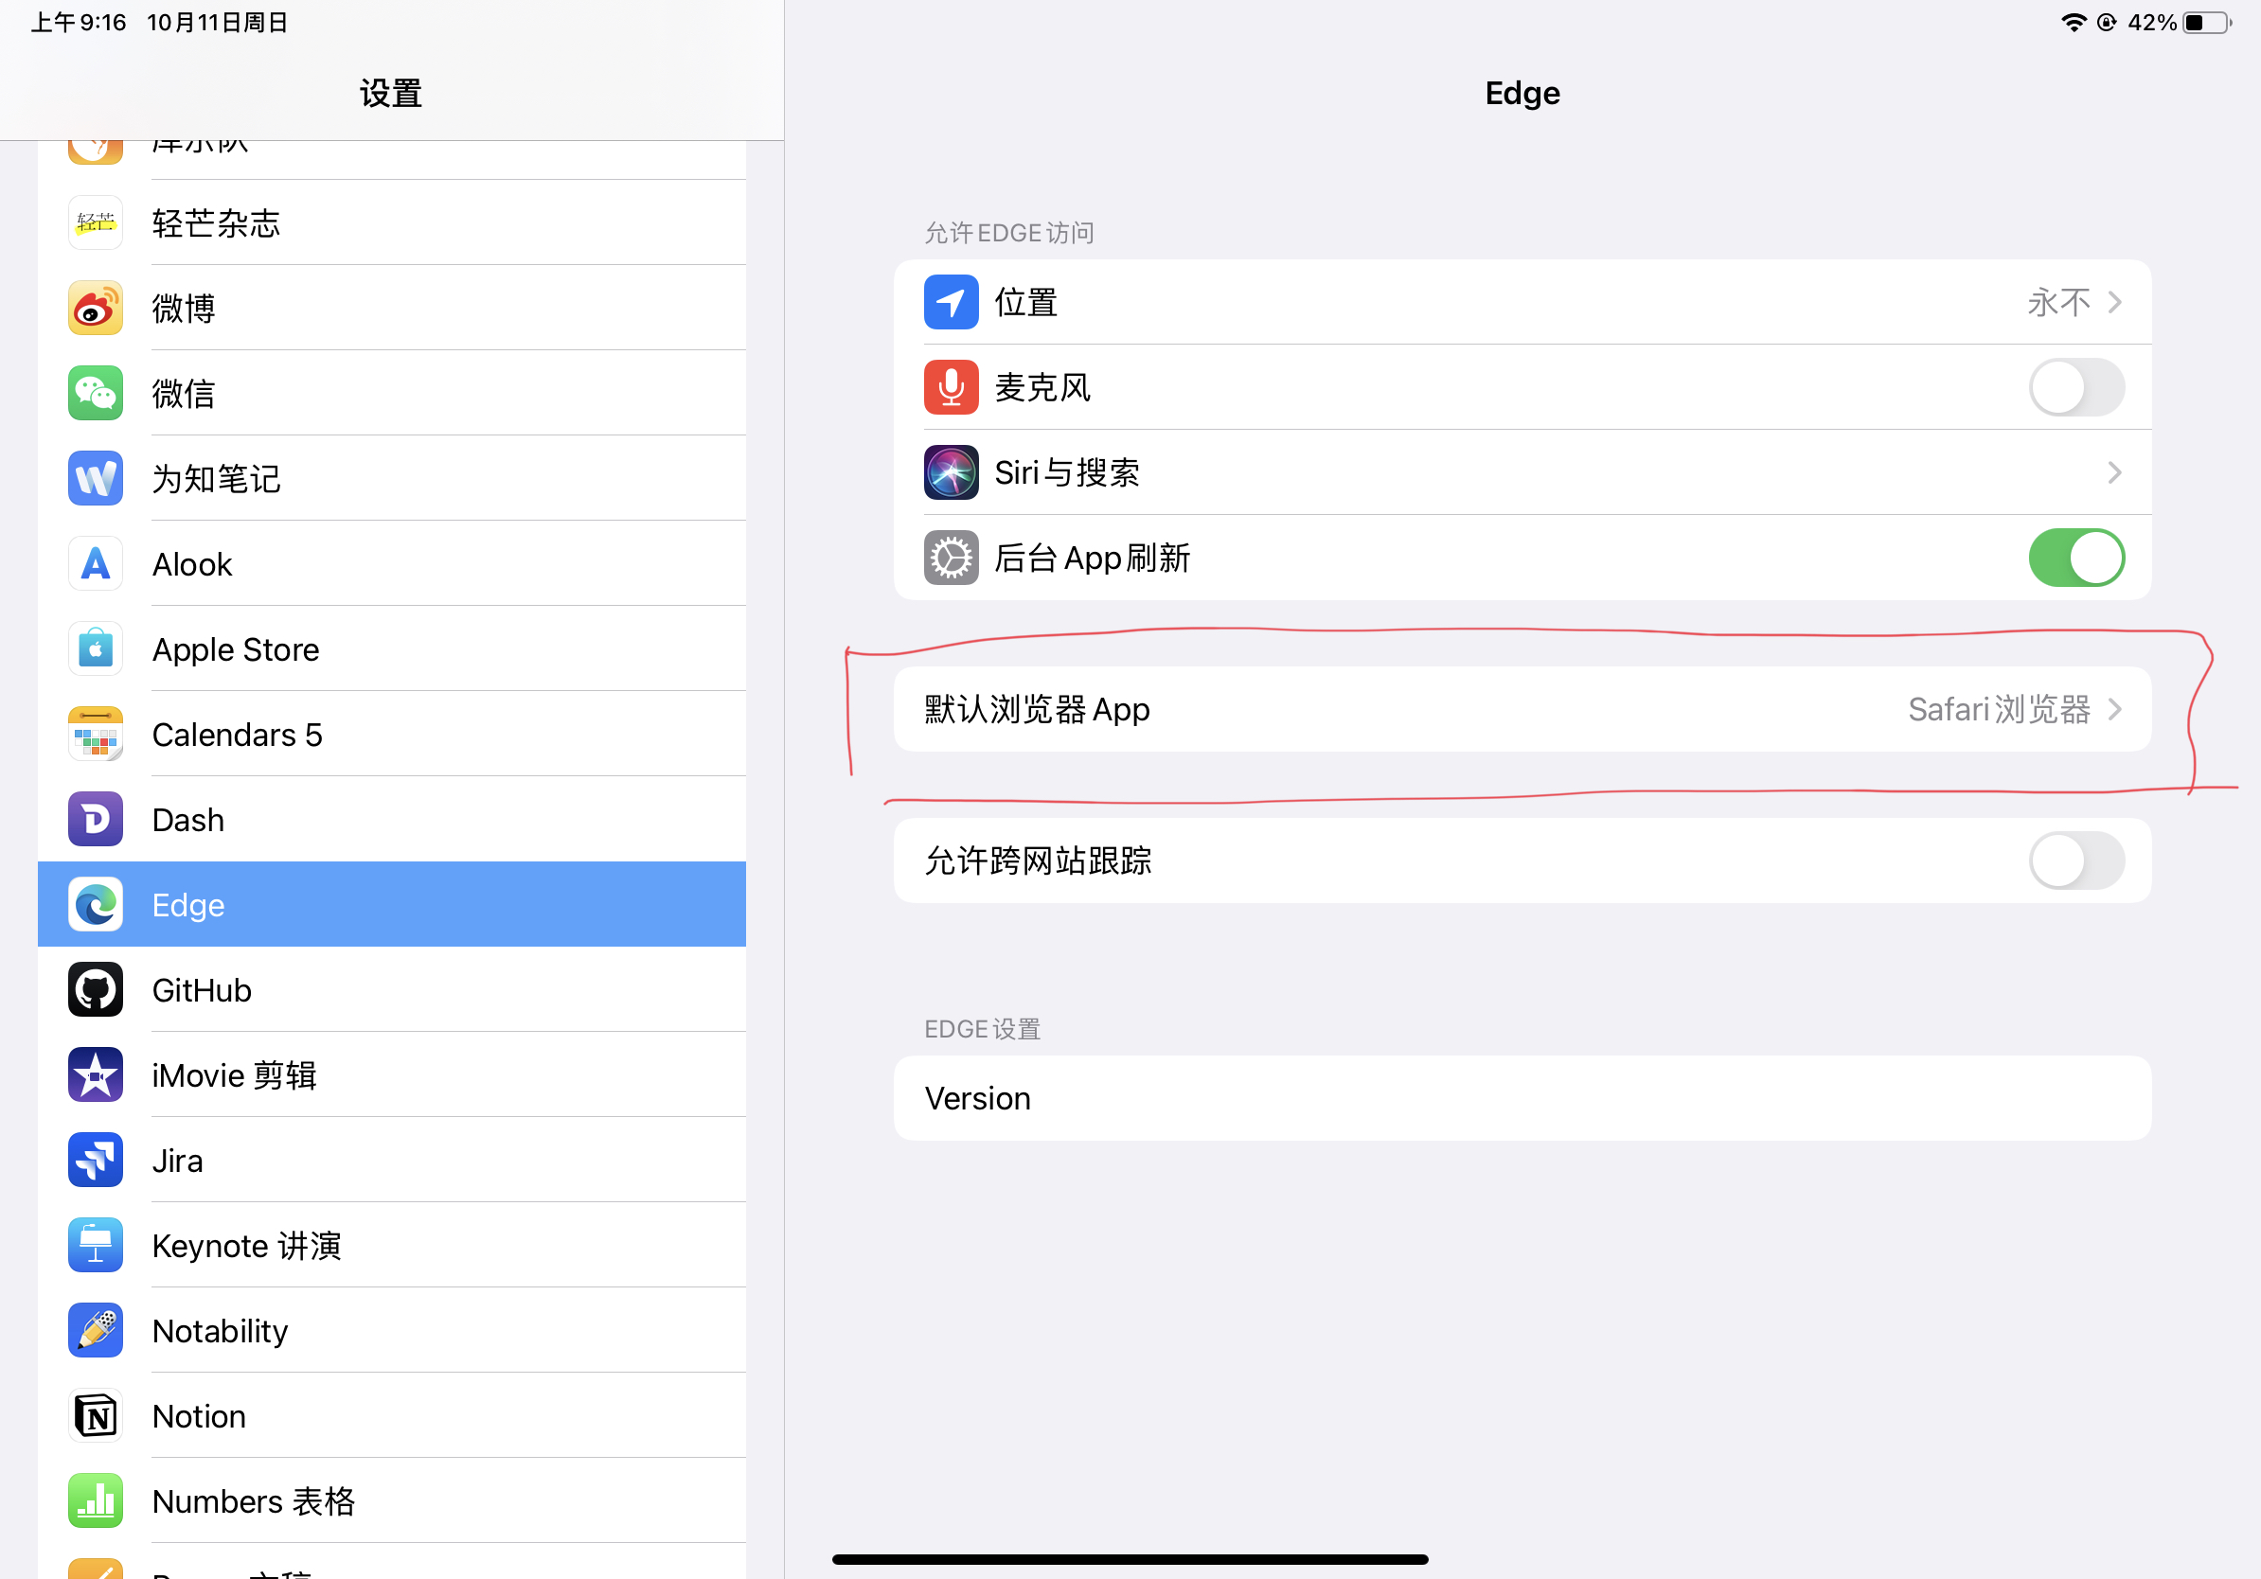Select the Alook browser icon
This screenshot has height=1579, width=2261.
95,563
